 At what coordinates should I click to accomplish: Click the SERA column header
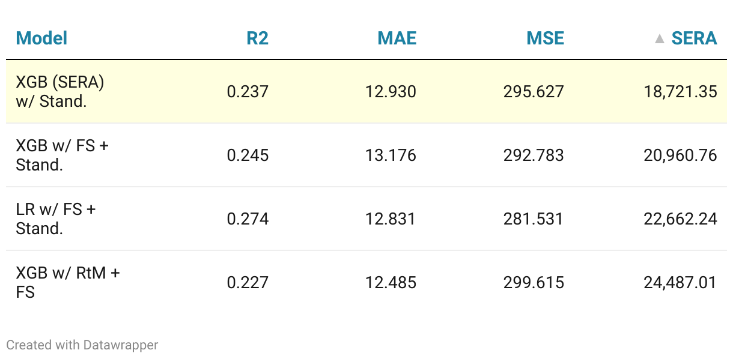694,38
